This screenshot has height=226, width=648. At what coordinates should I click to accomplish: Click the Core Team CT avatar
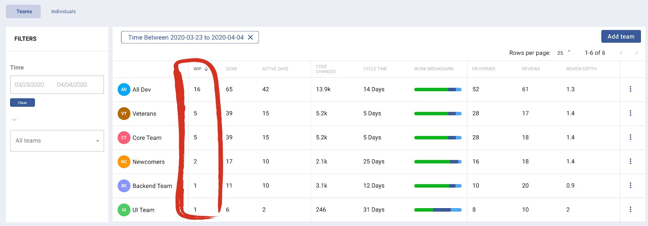pos(124,138)
